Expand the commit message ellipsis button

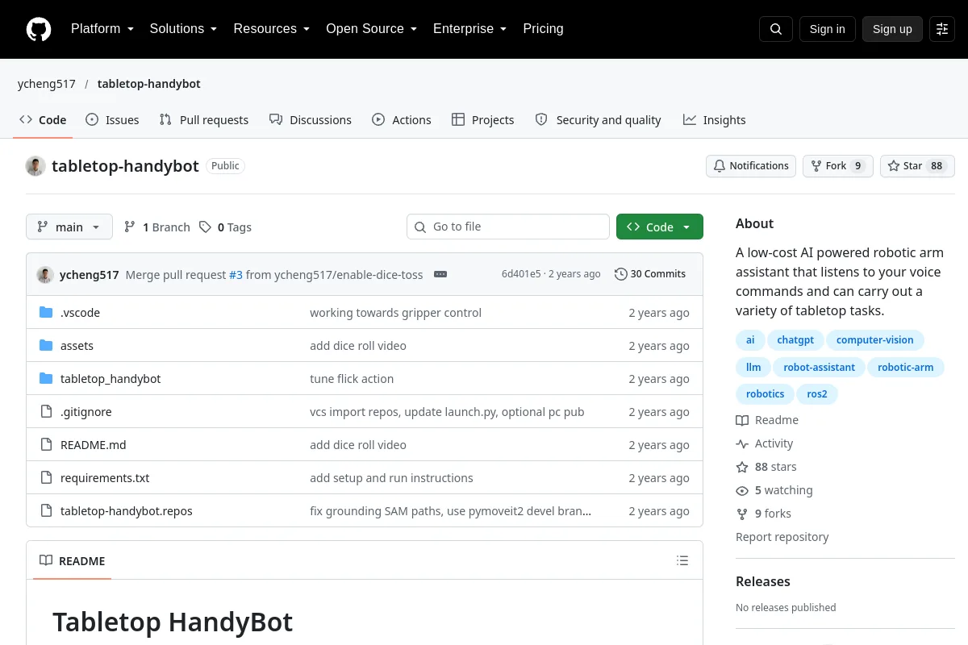point(440,274)
